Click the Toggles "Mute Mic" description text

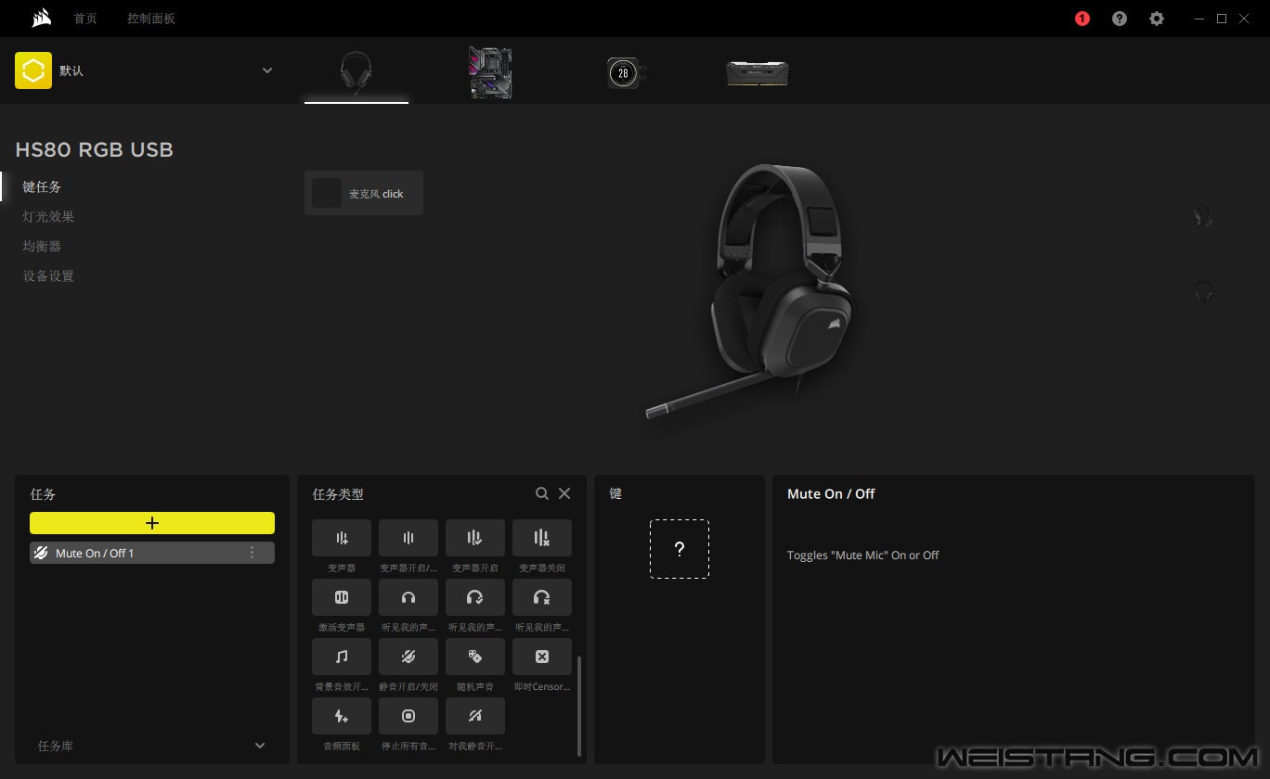[x=863, y=555]
